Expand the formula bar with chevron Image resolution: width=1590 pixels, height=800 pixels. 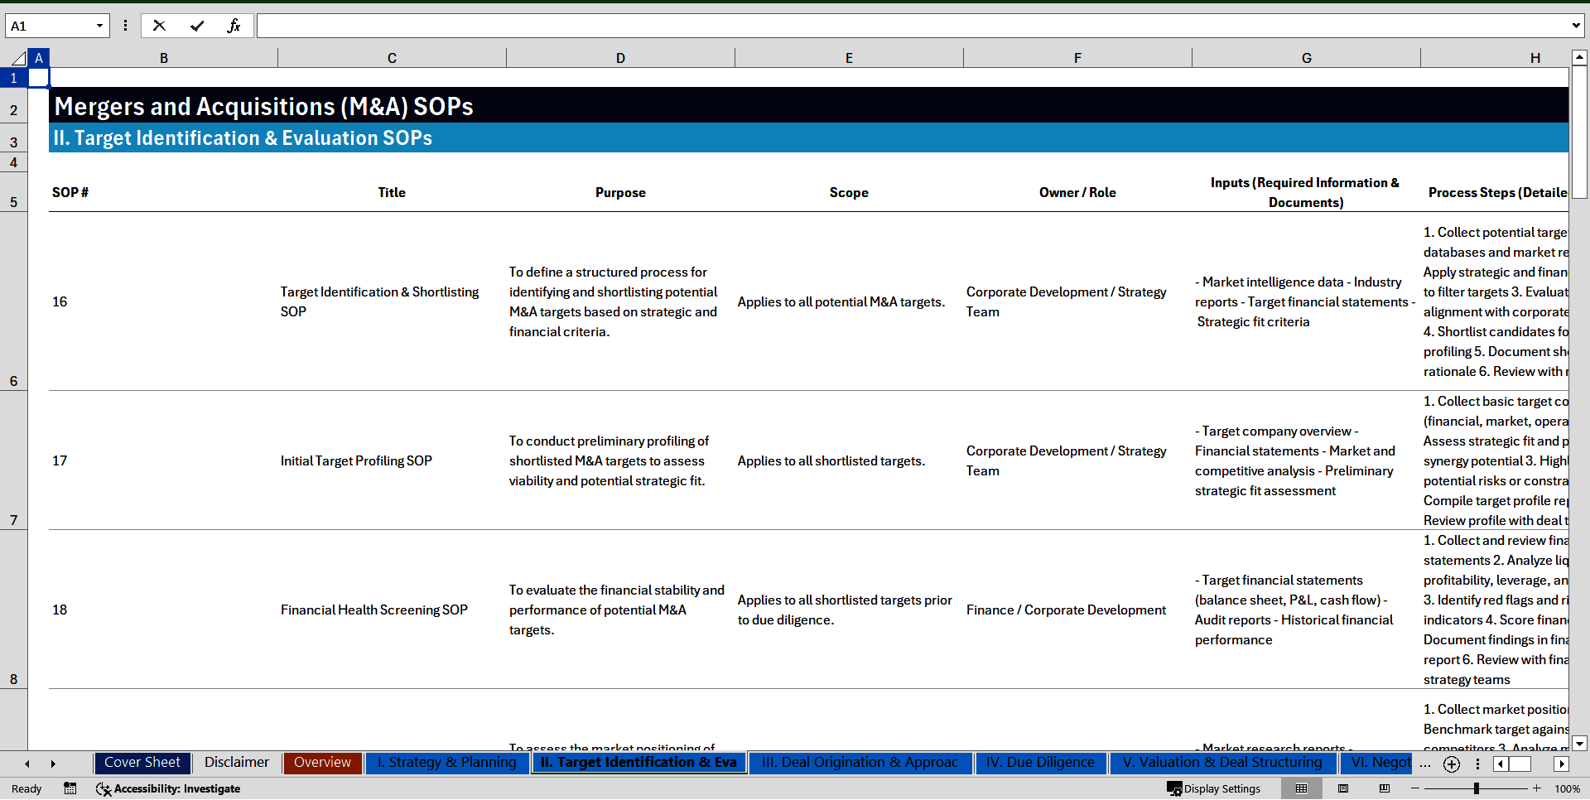coord(1575,26)
